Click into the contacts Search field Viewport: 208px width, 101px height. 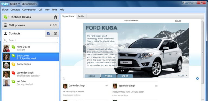(x=31, y=40)
